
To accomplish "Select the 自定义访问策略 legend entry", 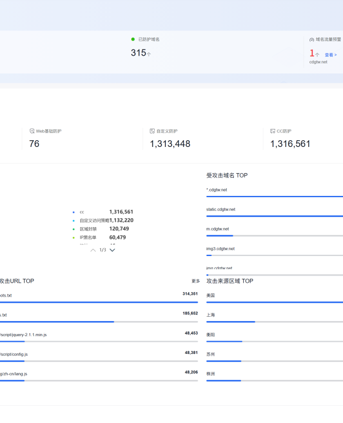I will pos(95,220).
